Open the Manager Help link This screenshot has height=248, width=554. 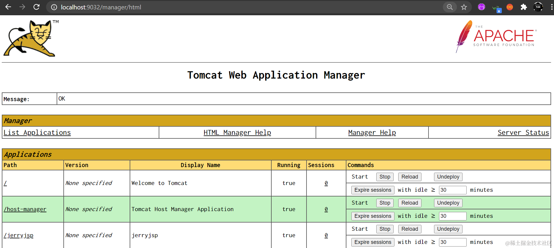[372, 133]
